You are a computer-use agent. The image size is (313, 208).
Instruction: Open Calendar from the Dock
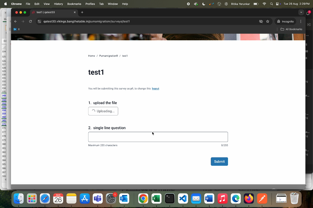pos(58,199)
